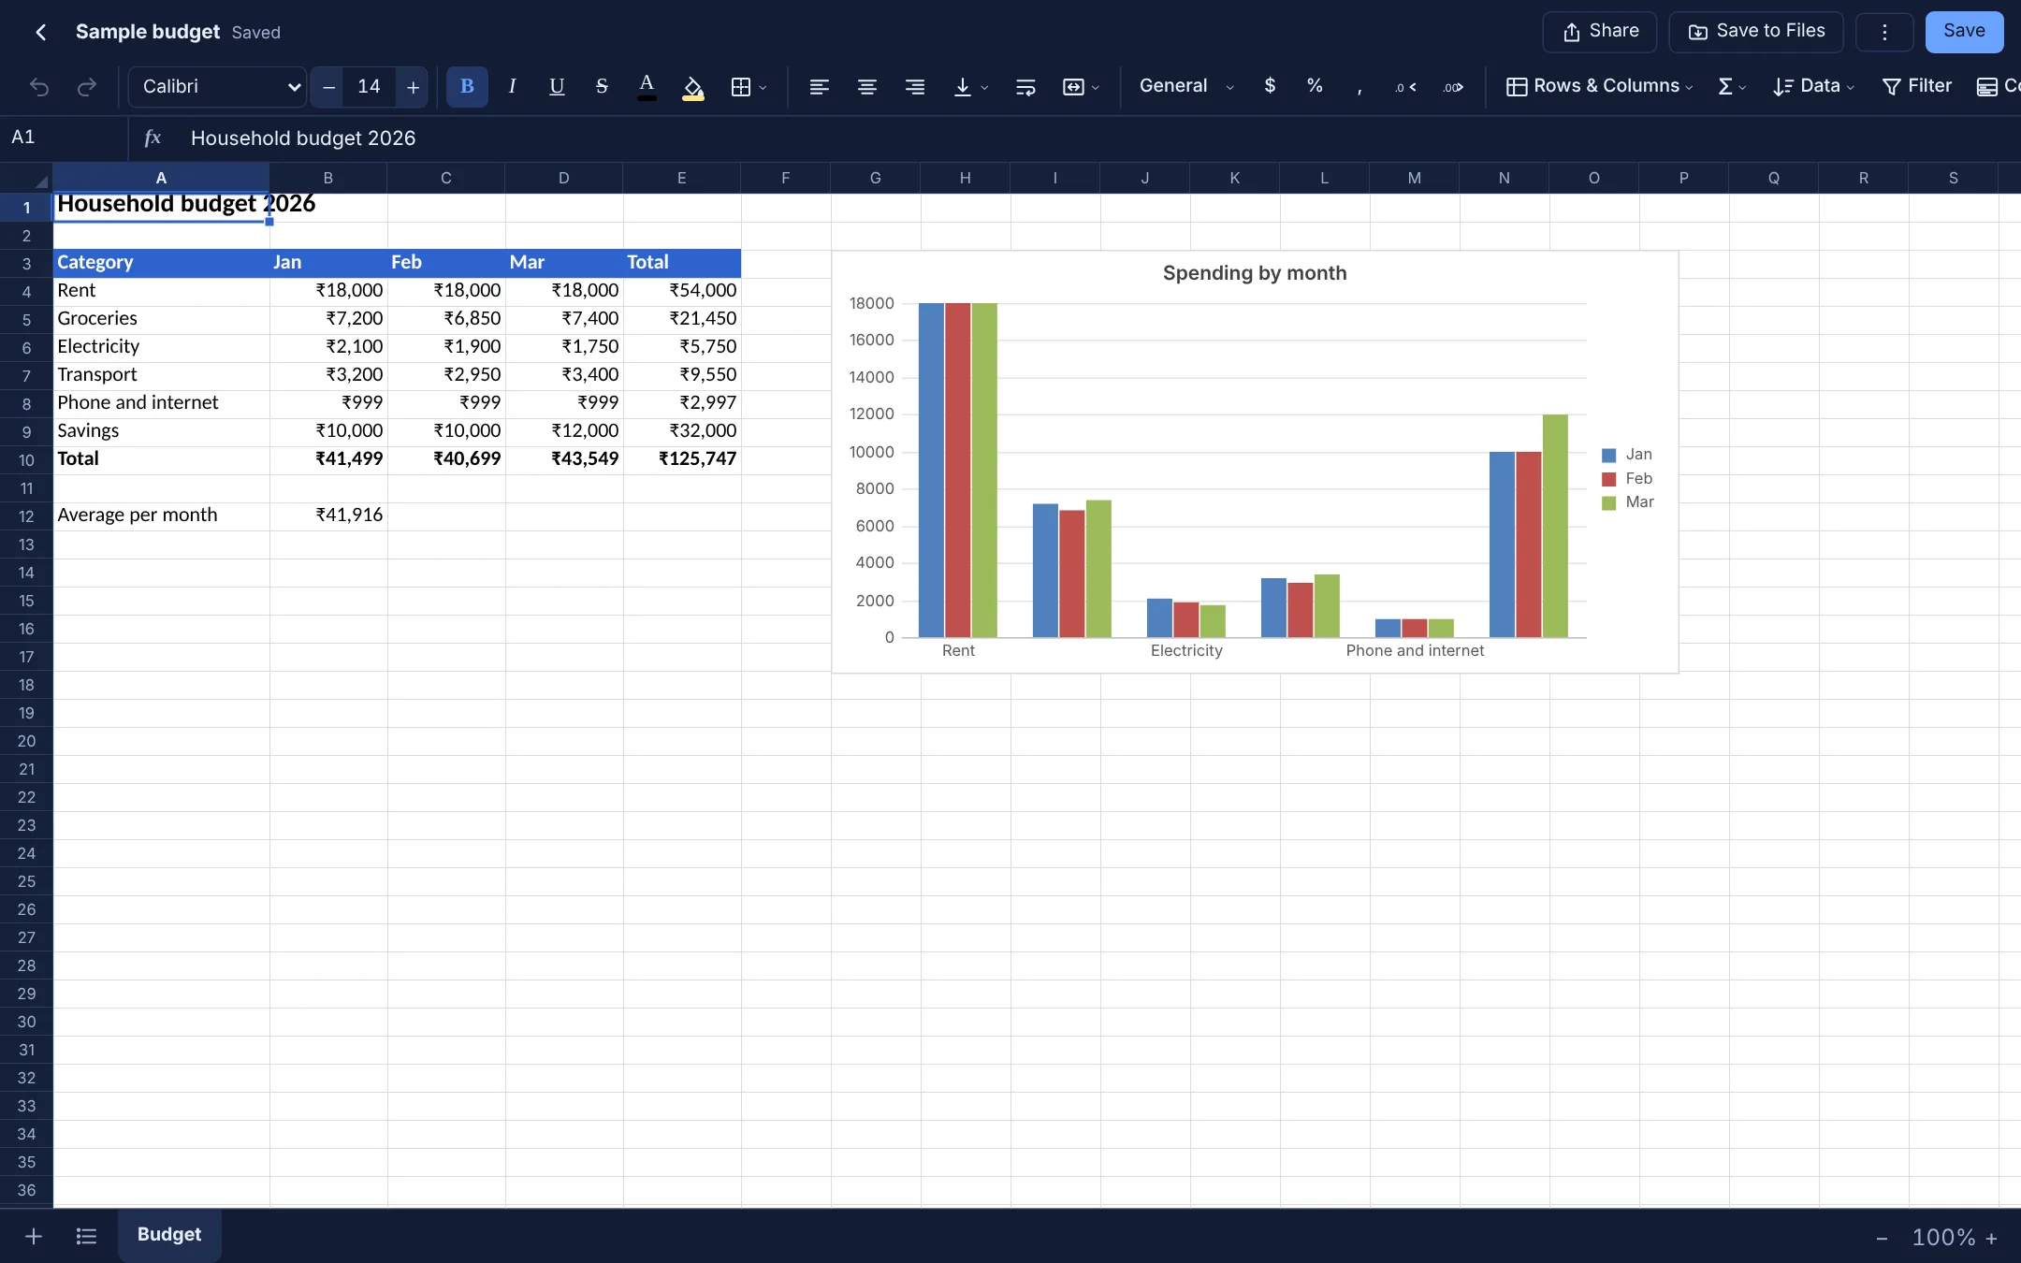Click the blue Save button

(1964, 32)
